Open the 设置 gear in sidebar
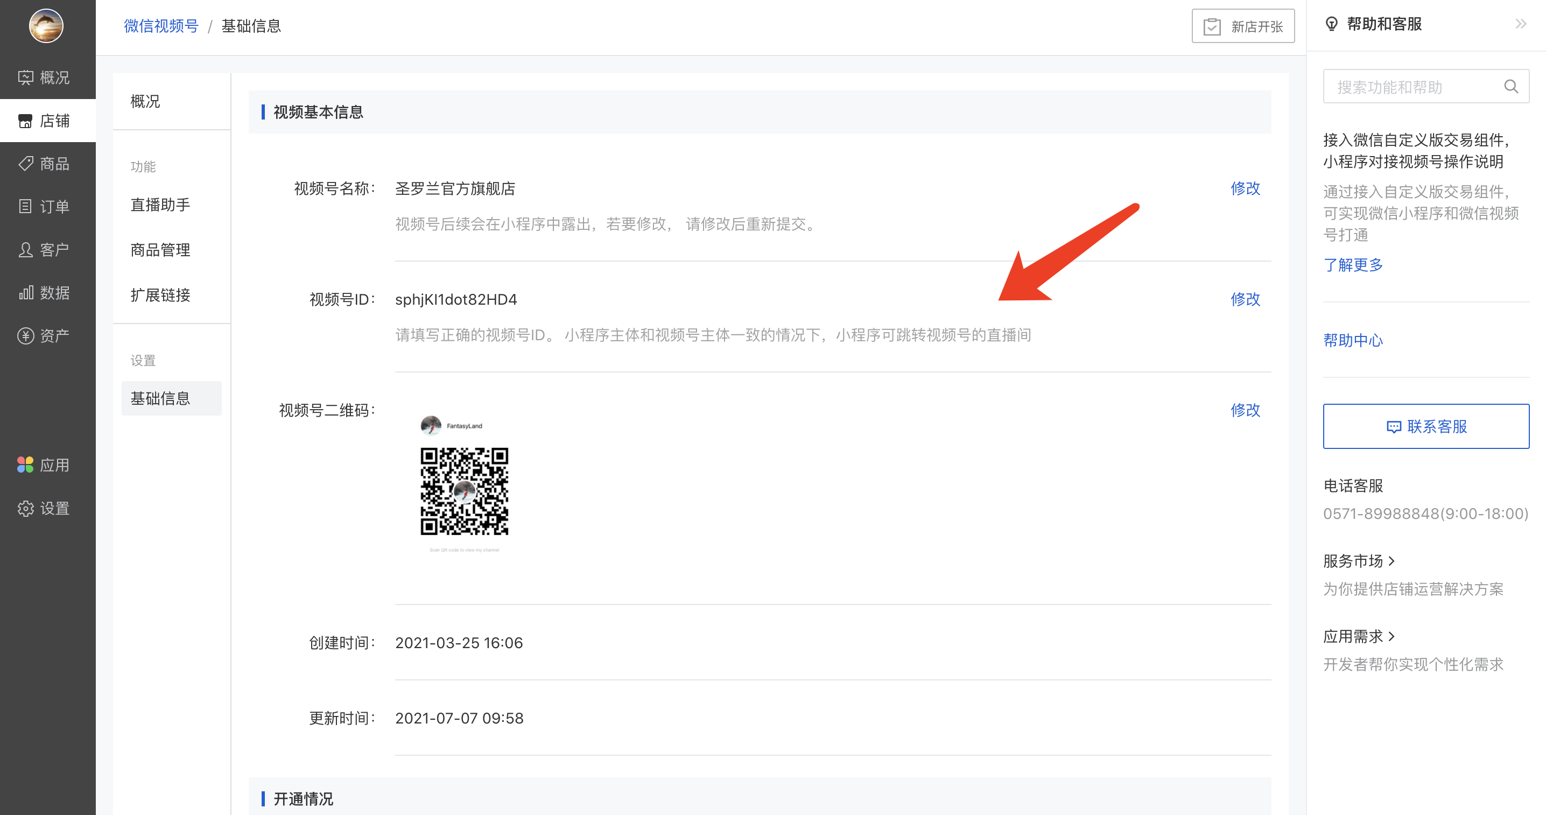The width and height of the screenshot is (1546, 815). pos(25,508)
